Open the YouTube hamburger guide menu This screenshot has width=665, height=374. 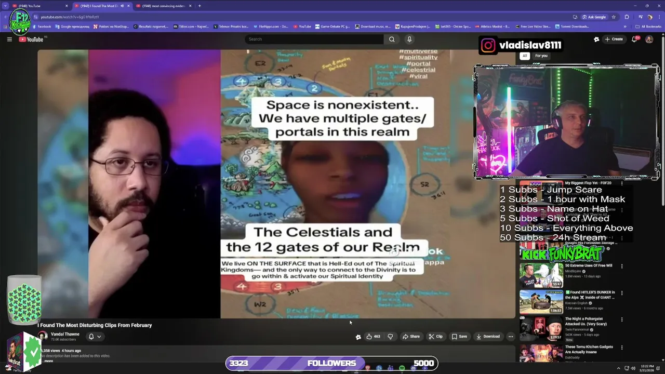pos(9,39)
